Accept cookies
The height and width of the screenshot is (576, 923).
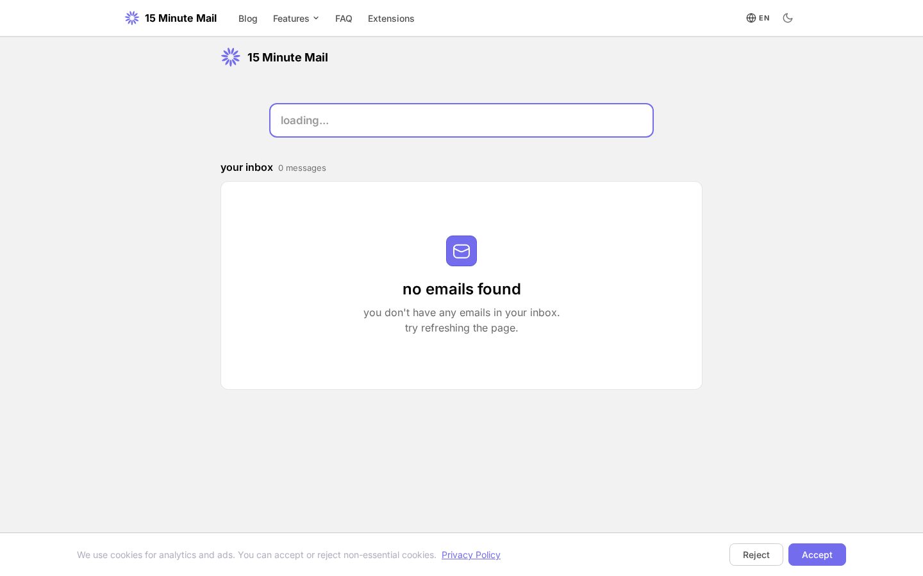817,555
